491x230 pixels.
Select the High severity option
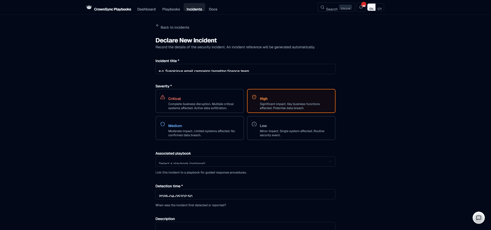(x=291, y=101)
